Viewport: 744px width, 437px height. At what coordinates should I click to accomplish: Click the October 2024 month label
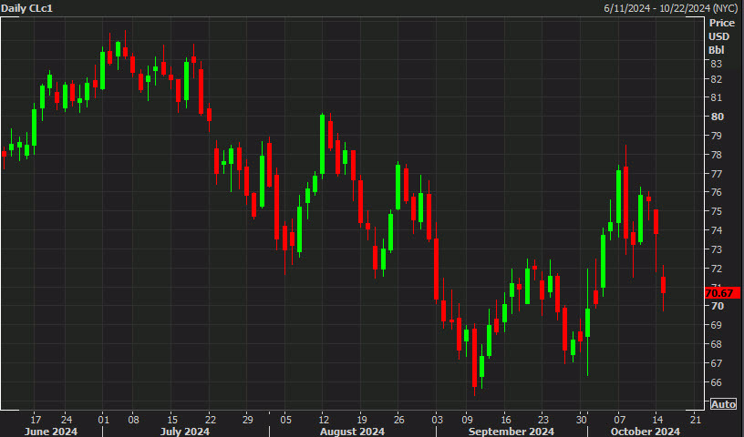(645, 432)
